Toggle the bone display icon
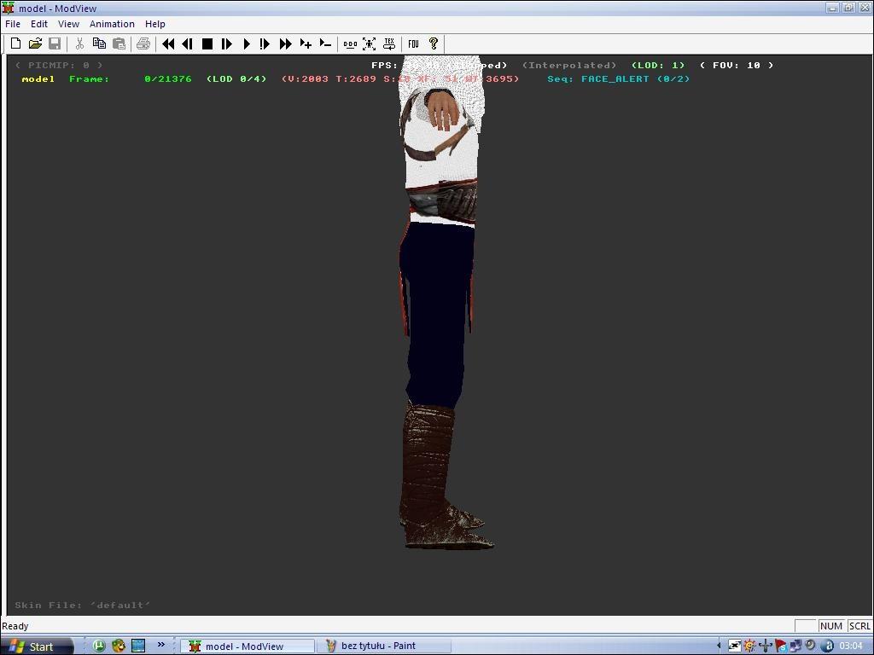This screenshot has width=874, height=655. (x=350, y=43)
